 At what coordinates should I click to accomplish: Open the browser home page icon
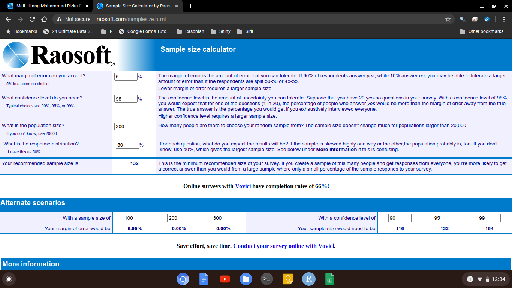pos(44,19)
